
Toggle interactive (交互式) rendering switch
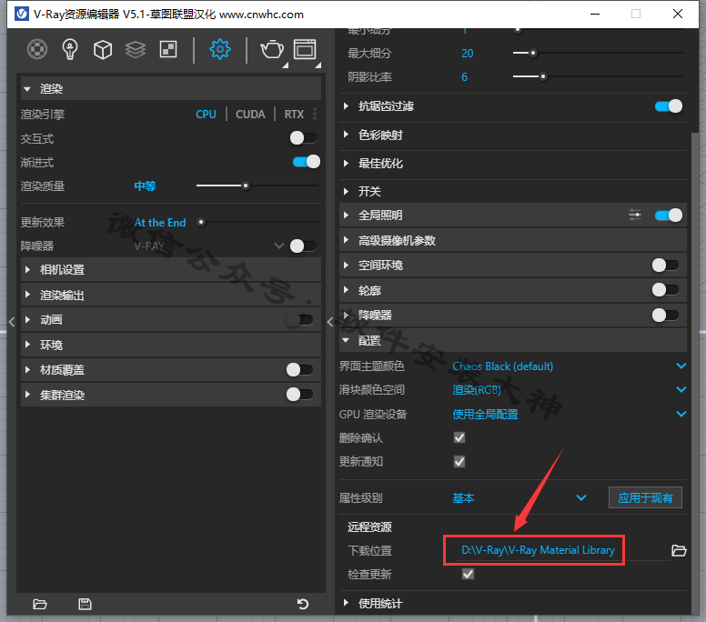[303, 137]
